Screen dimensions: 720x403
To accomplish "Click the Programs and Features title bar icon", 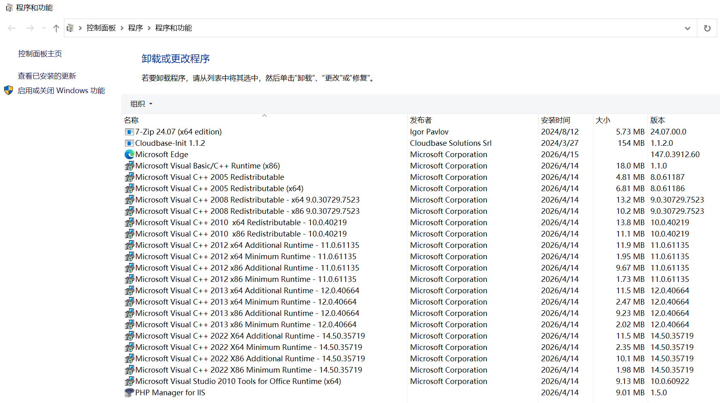I will [x=9, y=8].
